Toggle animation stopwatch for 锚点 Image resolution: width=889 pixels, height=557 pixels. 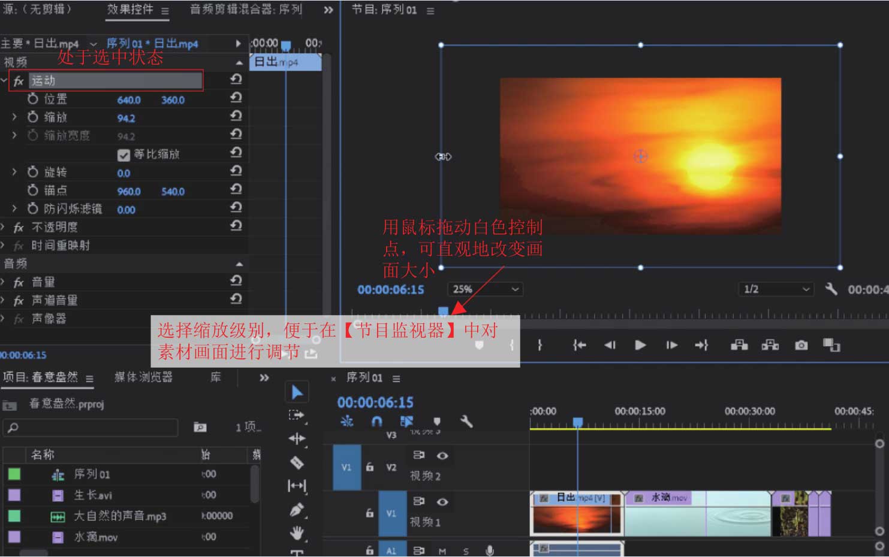33,190
